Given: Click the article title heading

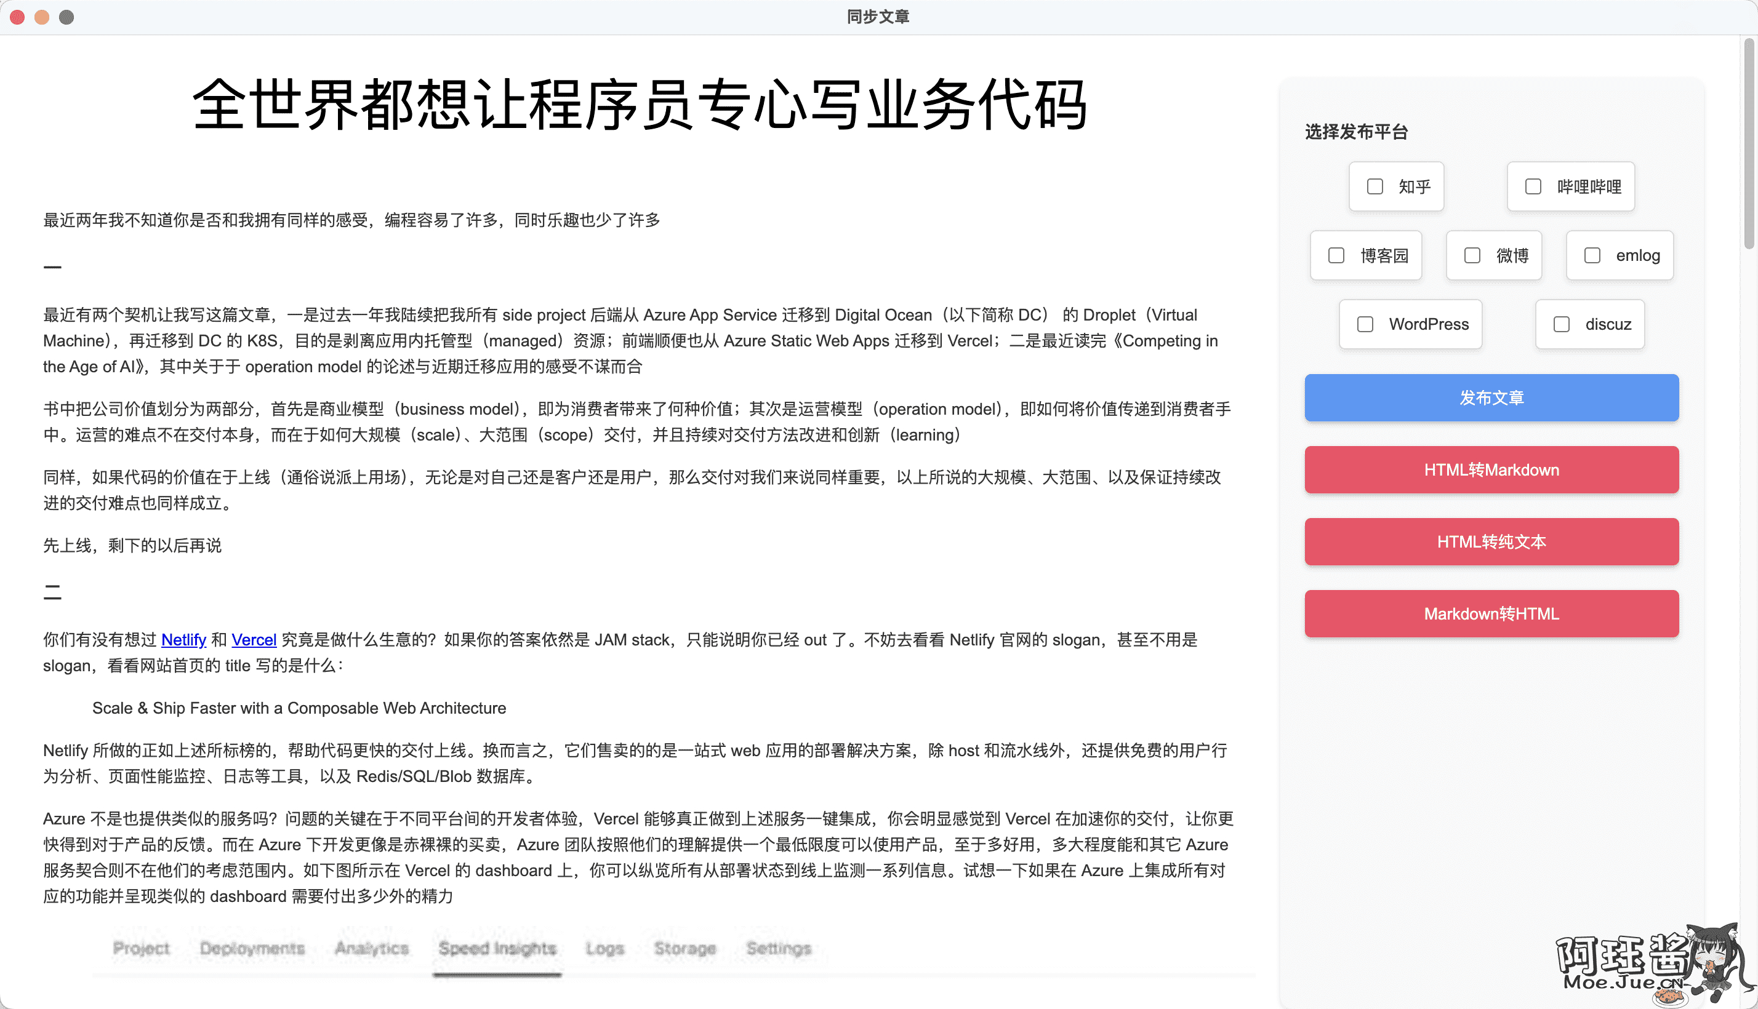Looking at the screenshot, I should click(639, 105).
